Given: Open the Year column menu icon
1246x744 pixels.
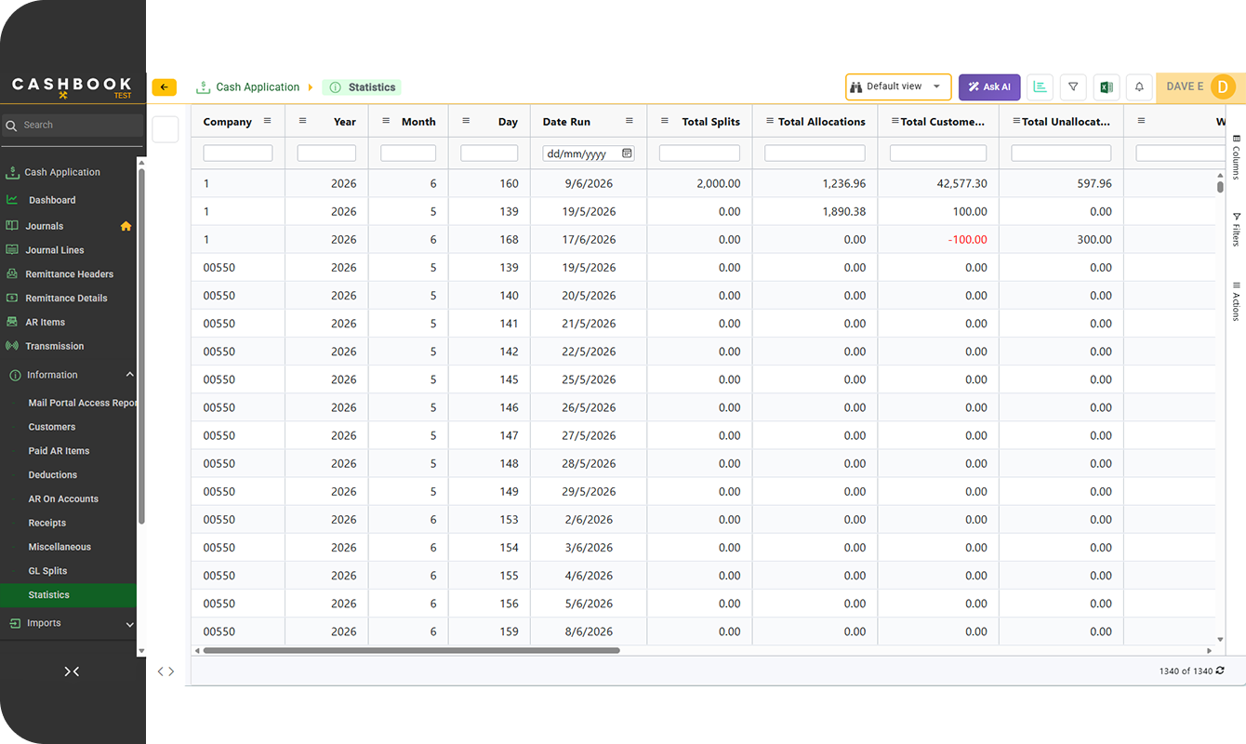Looking at the screenshot, I should click(302, 121).
